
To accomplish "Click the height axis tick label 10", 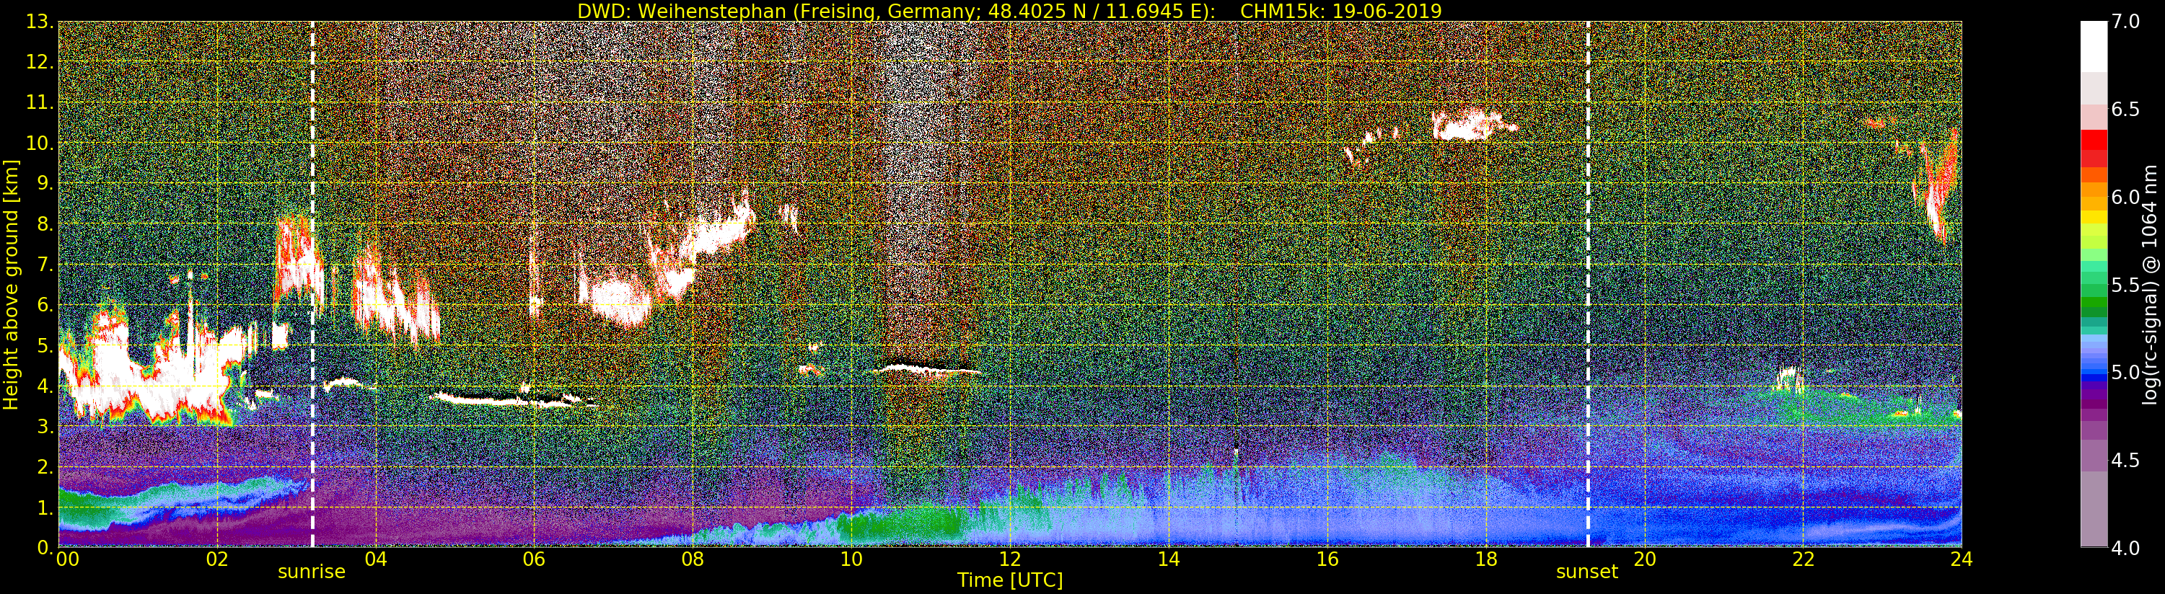I will pos(40,143).
